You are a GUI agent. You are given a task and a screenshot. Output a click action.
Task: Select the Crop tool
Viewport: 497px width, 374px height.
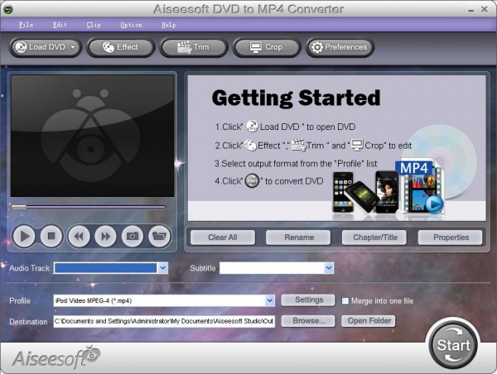coord(266,47)
